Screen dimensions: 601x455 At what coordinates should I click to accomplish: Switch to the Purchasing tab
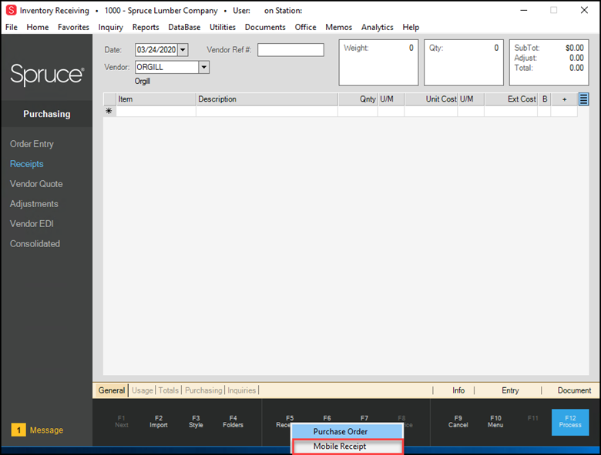tap(203, 390)
